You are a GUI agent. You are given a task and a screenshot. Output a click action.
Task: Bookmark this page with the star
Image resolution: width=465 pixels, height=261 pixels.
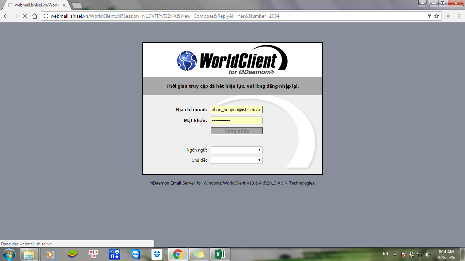437,16
